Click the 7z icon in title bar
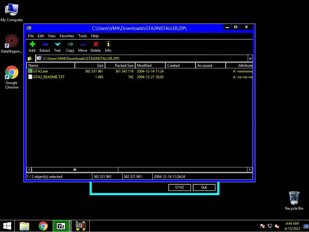This screenshot has height=232, width=309. (29, 28)
